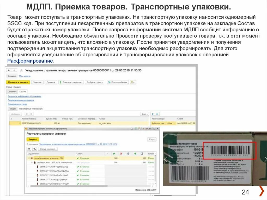The width and height of the screenshot is (267, 200).
Task: Click the scanner icon in the results dialog toolbar
Action: click(x=29, y=149)
